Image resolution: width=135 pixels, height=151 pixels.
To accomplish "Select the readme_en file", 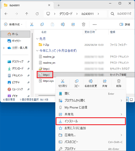I will pos(47,63).
